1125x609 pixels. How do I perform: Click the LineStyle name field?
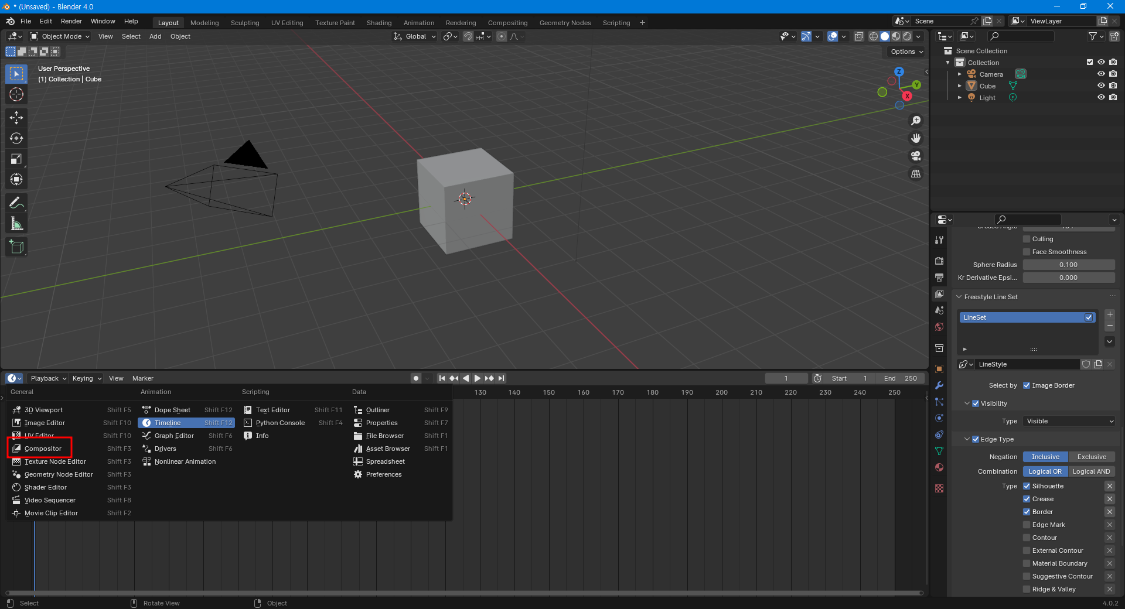coord(1027,364)
